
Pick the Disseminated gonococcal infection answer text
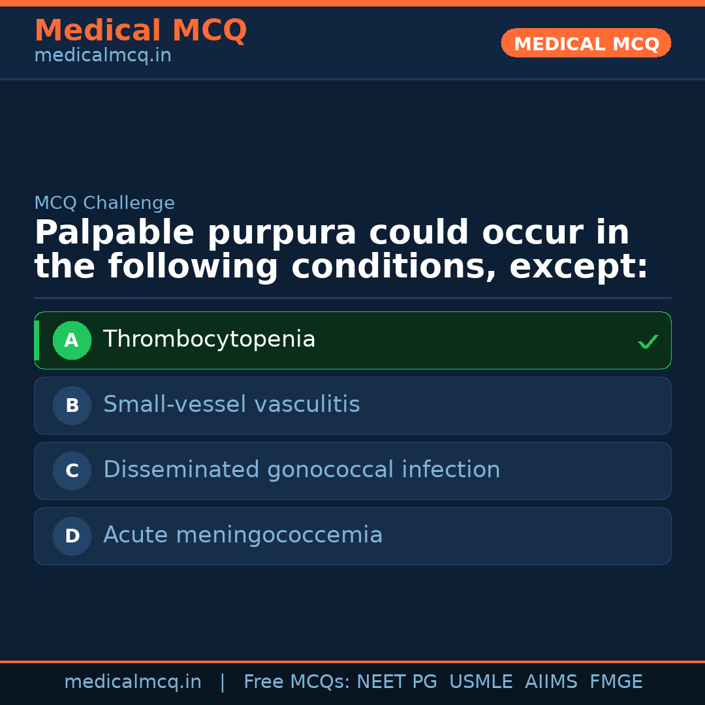point(302,470)
